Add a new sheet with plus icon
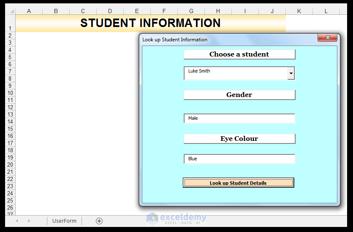This screenshot has width=353, height=232. point(99,221)
